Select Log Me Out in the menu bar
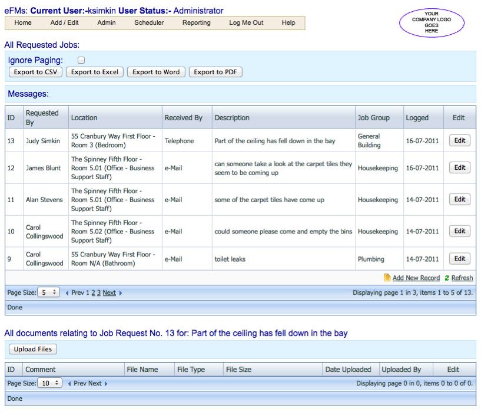 (246, 23)
